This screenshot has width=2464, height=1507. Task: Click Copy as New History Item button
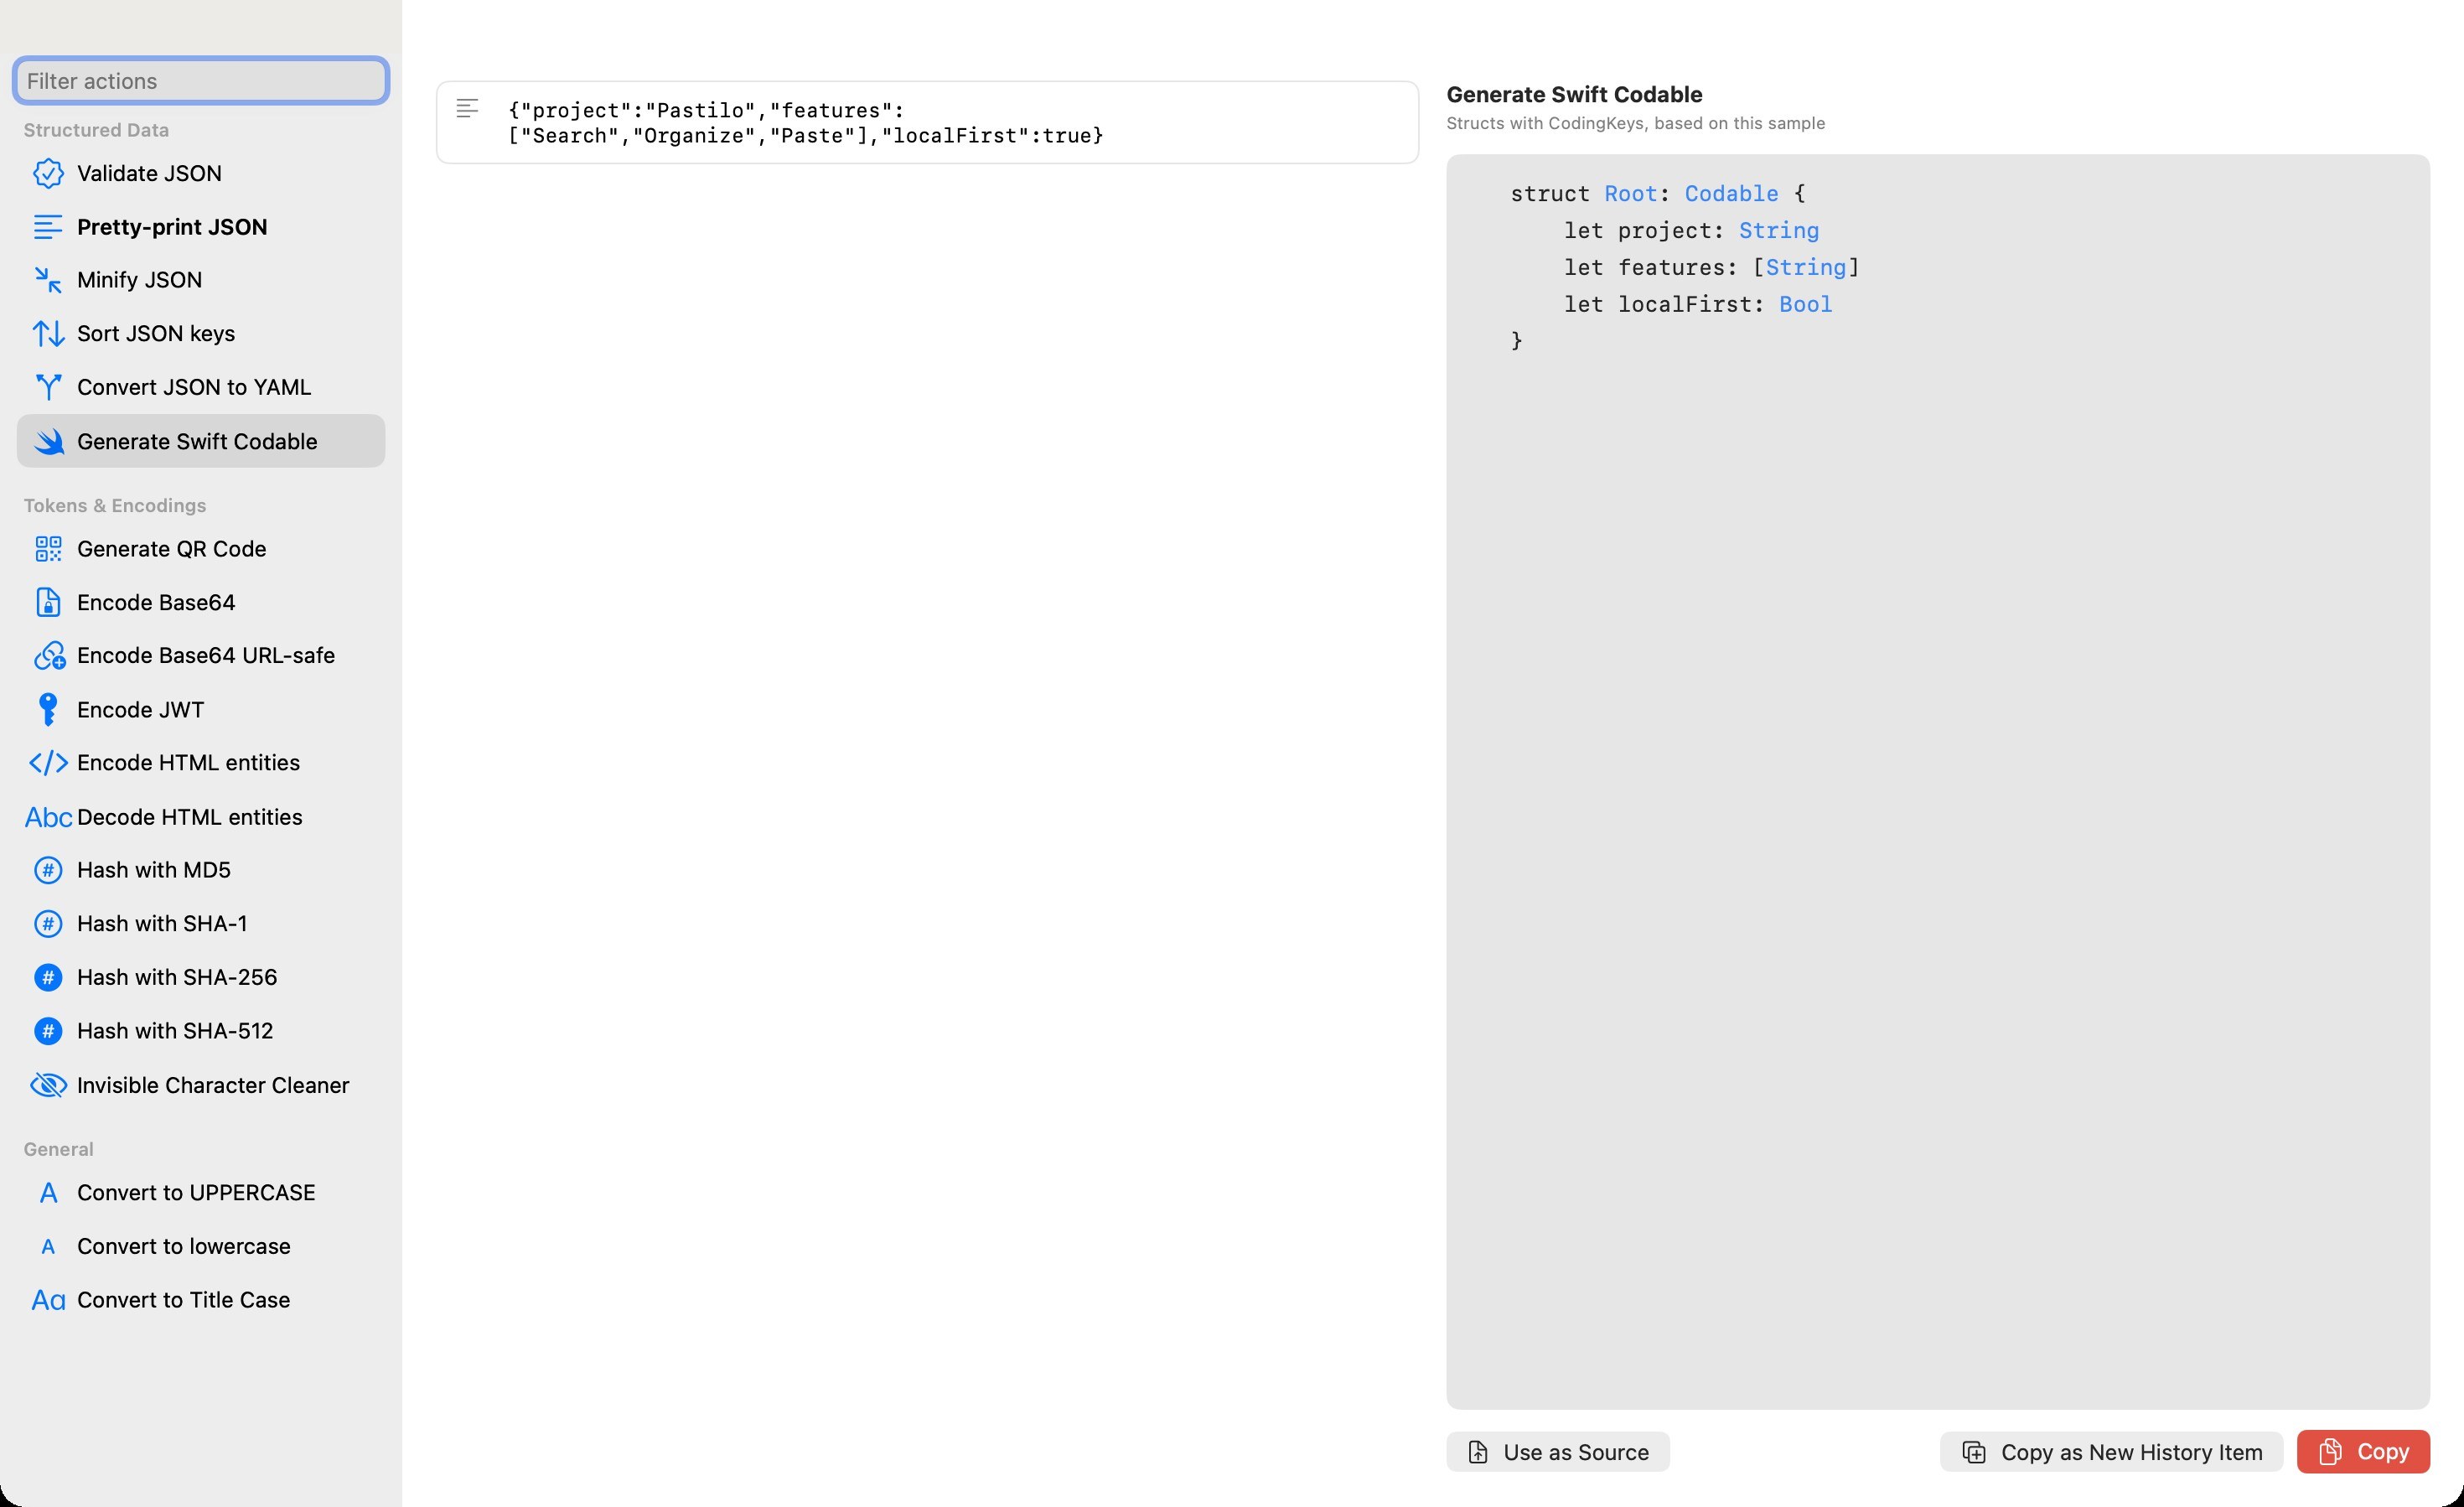click(2112, 1452)
